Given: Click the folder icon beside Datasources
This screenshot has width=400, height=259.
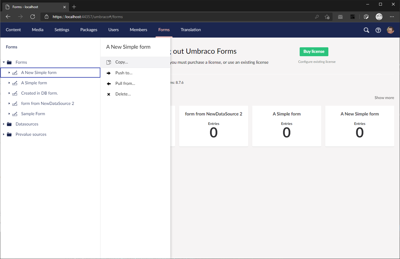Looking at the screenshot, I should coord(9,124).
